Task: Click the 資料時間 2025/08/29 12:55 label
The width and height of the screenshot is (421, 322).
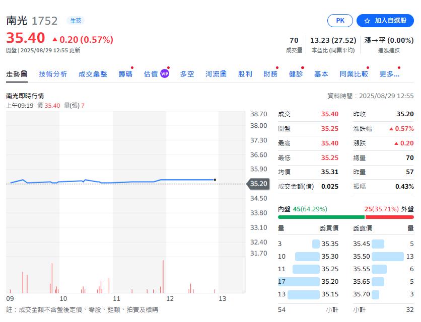Action: point(371,96)
